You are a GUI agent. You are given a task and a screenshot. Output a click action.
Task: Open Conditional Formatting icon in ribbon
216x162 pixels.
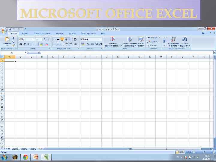[113, 39]
